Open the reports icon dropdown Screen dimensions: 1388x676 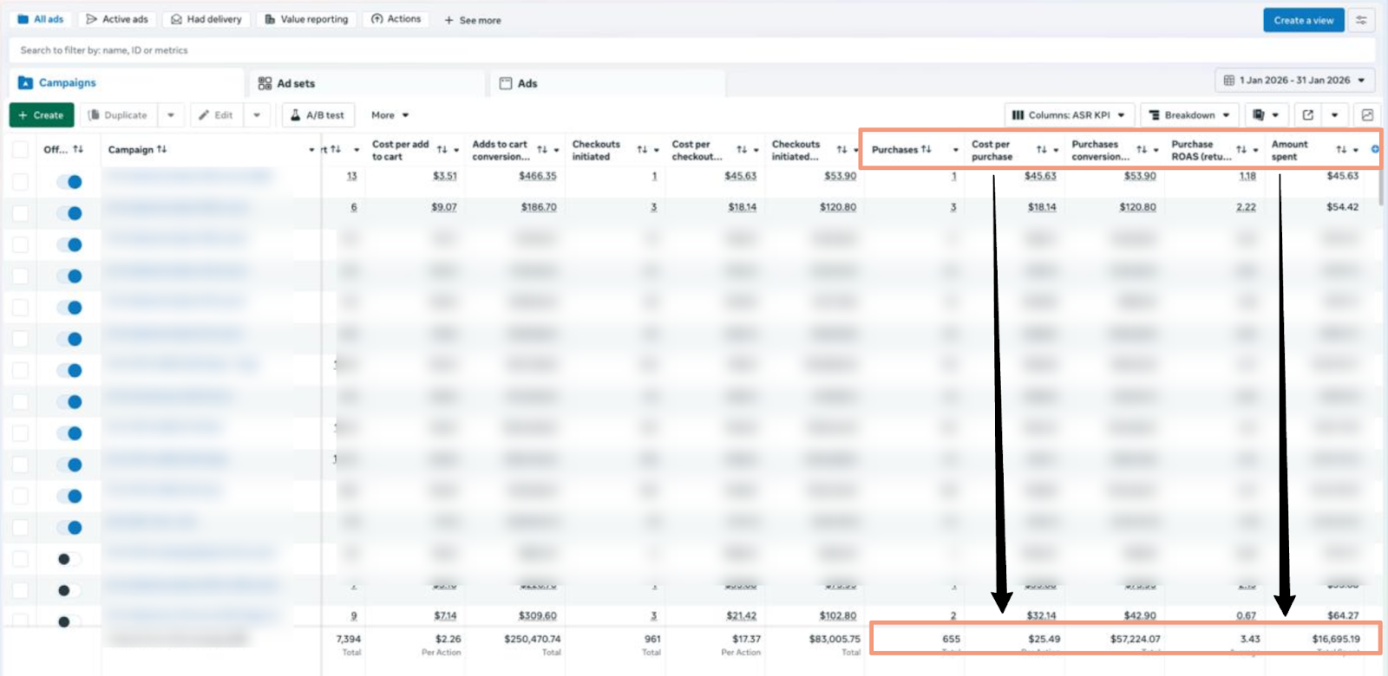point(1266,115)
